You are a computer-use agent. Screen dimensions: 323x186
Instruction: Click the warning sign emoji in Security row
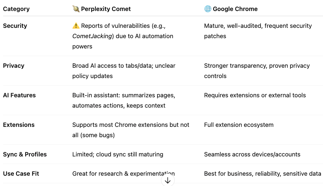click(76, 26)
